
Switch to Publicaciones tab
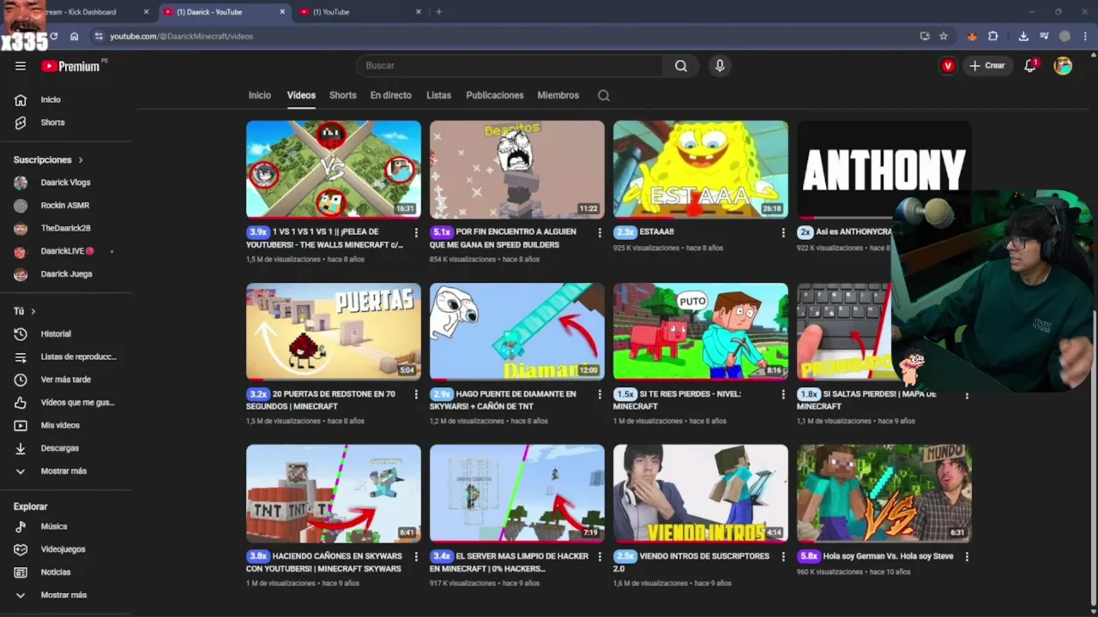pyautogui.click(x=495, y=95)
